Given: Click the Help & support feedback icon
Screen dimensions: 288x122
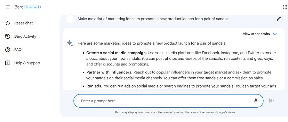Looking at the screenshot, I should tap(8, 63).
